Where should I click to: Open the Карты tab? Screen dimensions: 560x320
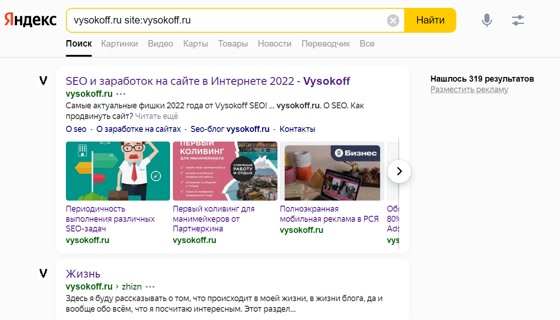[x=195, y=44]
